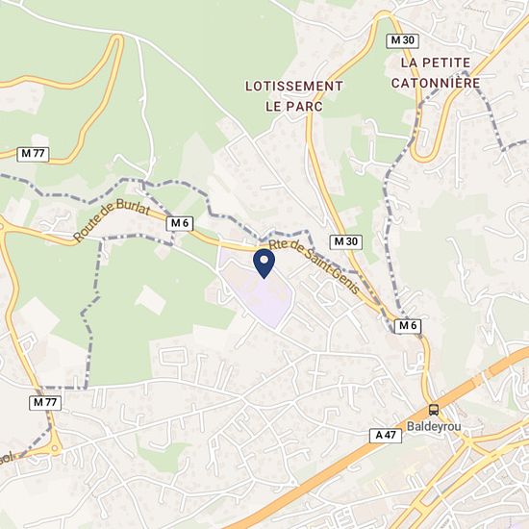Click the hairpin bend of the M 77 road
Image resolution: width=529 pixels, height=529 pixels.
(x=115, y=42)
